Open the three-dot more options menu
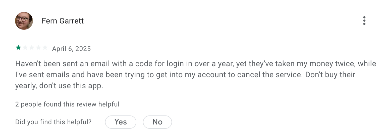 click(x=364, y=21)
